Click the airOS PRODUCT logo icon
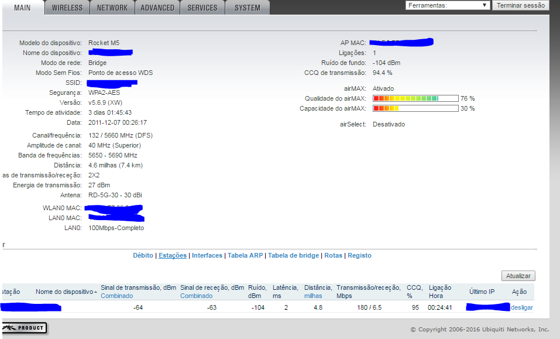Viewport: 560px width, 339px height. tap(24, 327)
